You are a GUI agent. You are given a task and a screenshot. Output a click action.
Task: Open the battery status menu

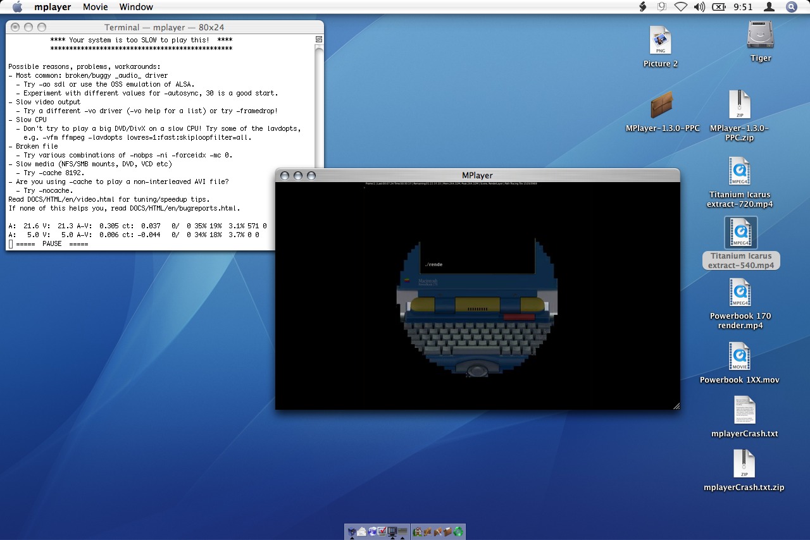(x=718, y=7)
